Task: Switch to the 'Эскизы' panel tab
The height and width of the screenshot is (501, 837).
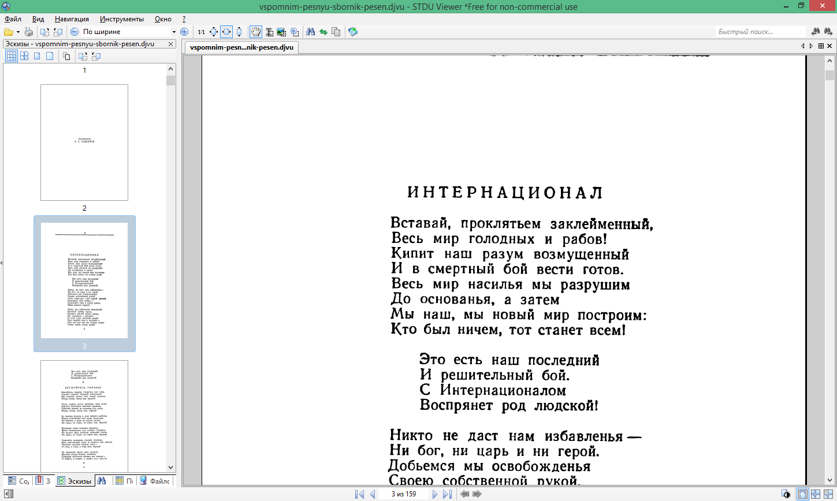Action: tap(75, 481)
